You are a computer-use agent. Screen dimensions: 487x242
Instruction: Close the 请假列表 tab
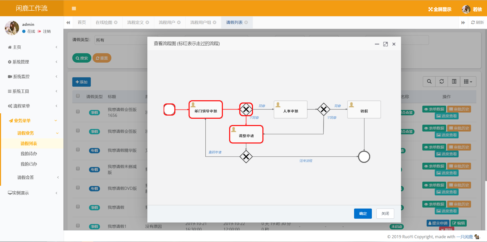[x=246, y=23]
